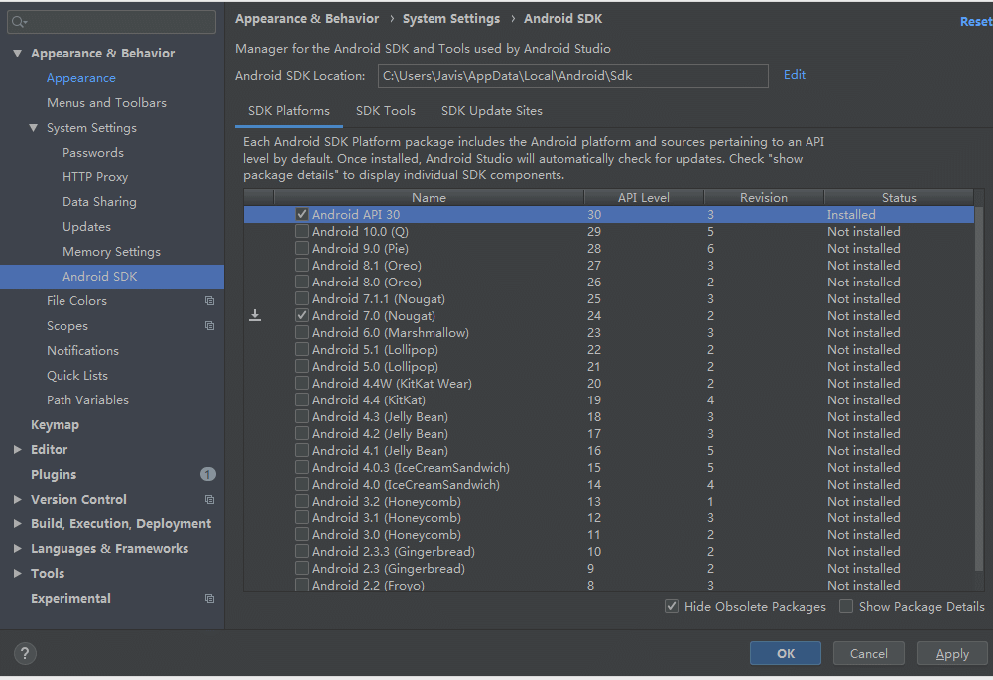Sort table by the Revision column header

(x=764, y=198)
